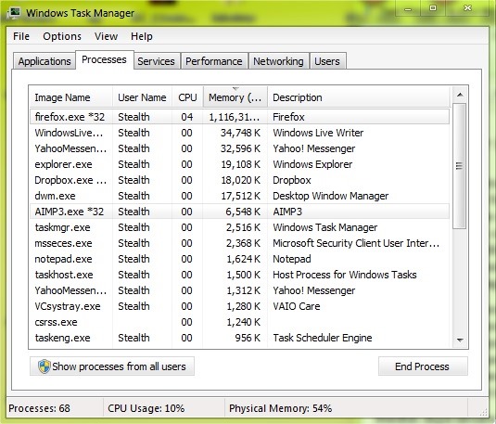The height and width of the screenshot is (424, 496).
Task: Open the File menu
Action: 21,36
